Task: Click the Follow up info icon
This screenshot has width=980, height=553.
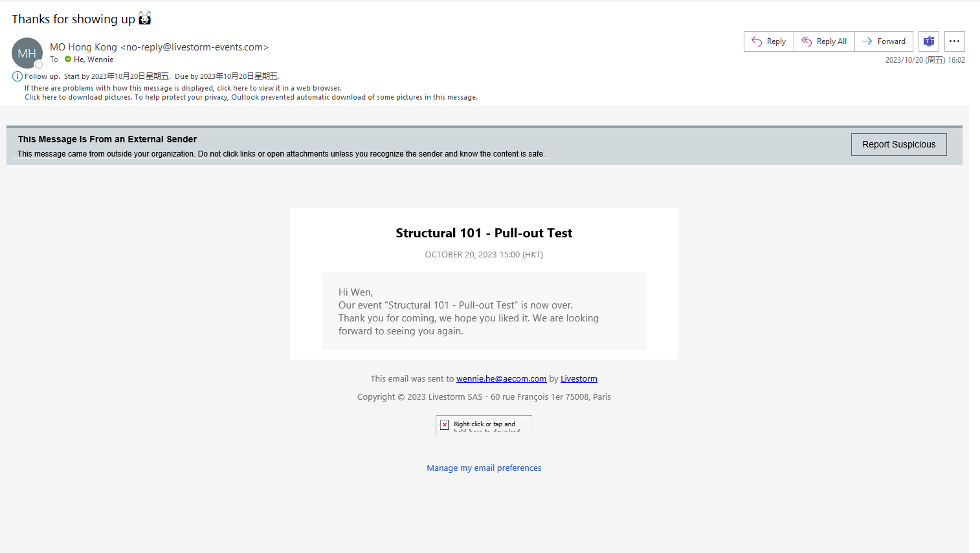Action: tap(17, 76)
